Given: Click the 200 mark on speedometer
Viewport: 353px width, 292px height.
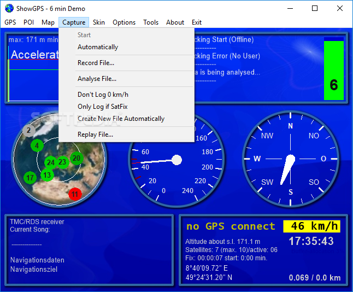Looking at the screenshot, I should 207,167.
